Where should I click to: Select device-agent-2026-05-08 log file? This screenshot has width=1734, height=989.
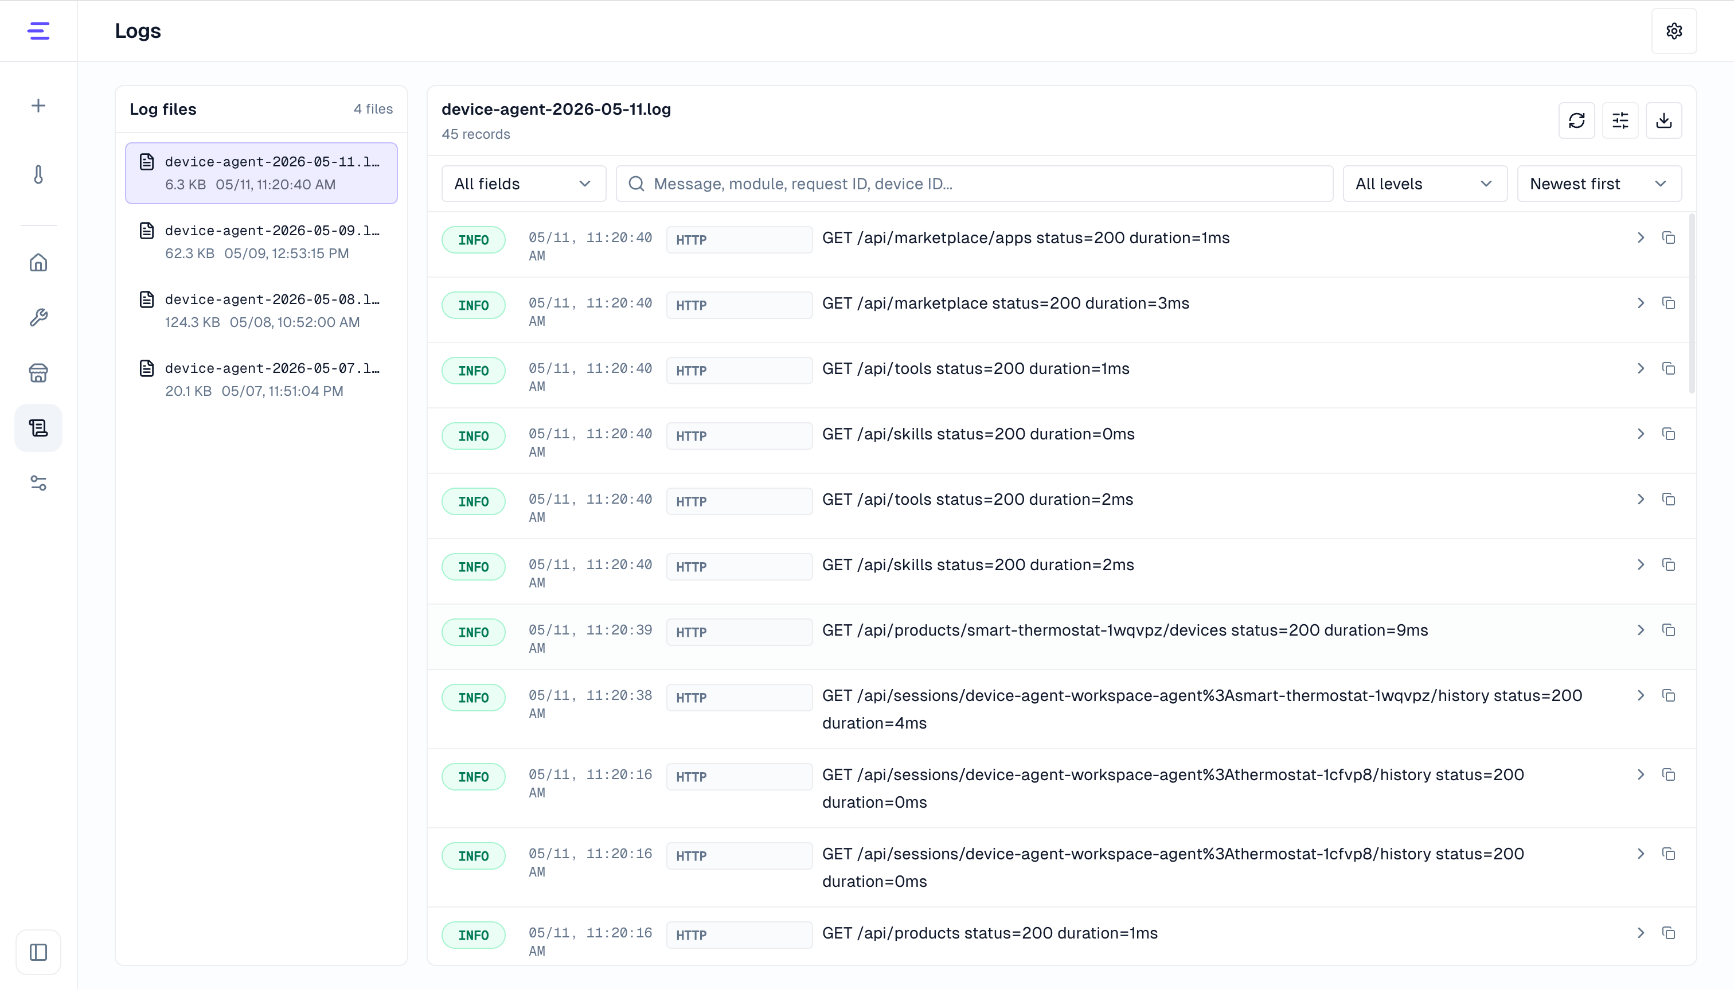point(261,310)
